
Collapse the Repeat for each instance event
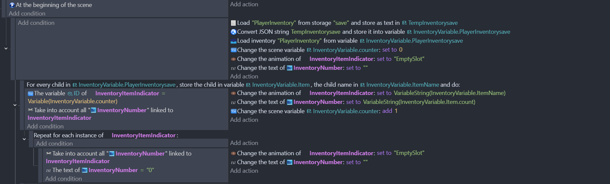pos(24,139)
